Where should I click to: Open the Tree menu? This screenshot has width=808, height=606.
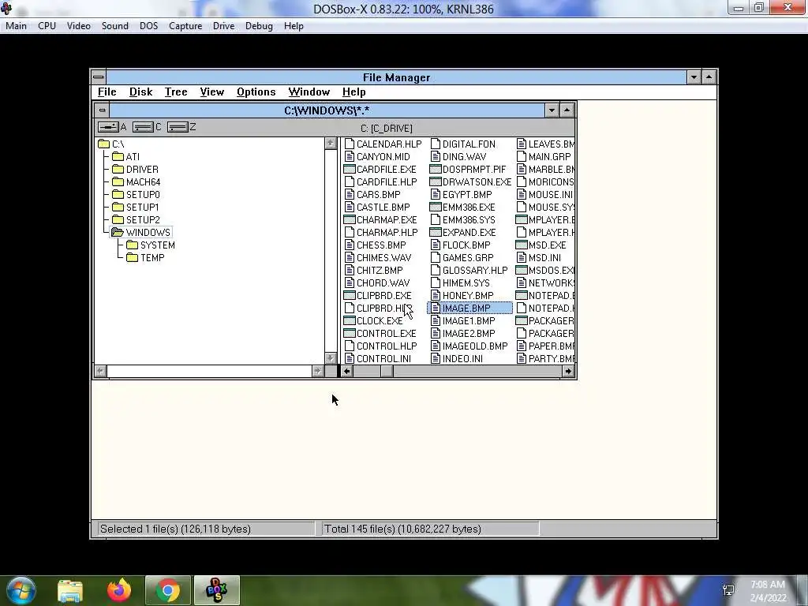point(176,92)
